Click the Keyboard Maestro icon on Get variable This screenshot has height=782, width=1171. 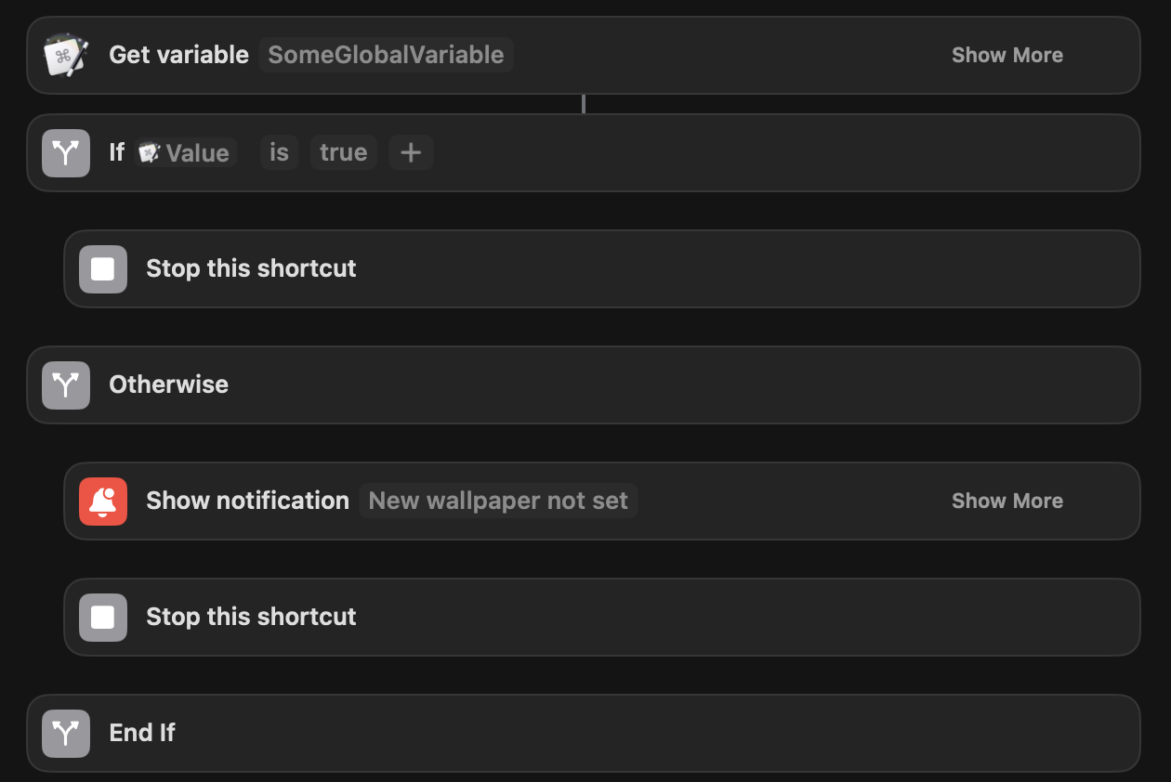[66, 55]
